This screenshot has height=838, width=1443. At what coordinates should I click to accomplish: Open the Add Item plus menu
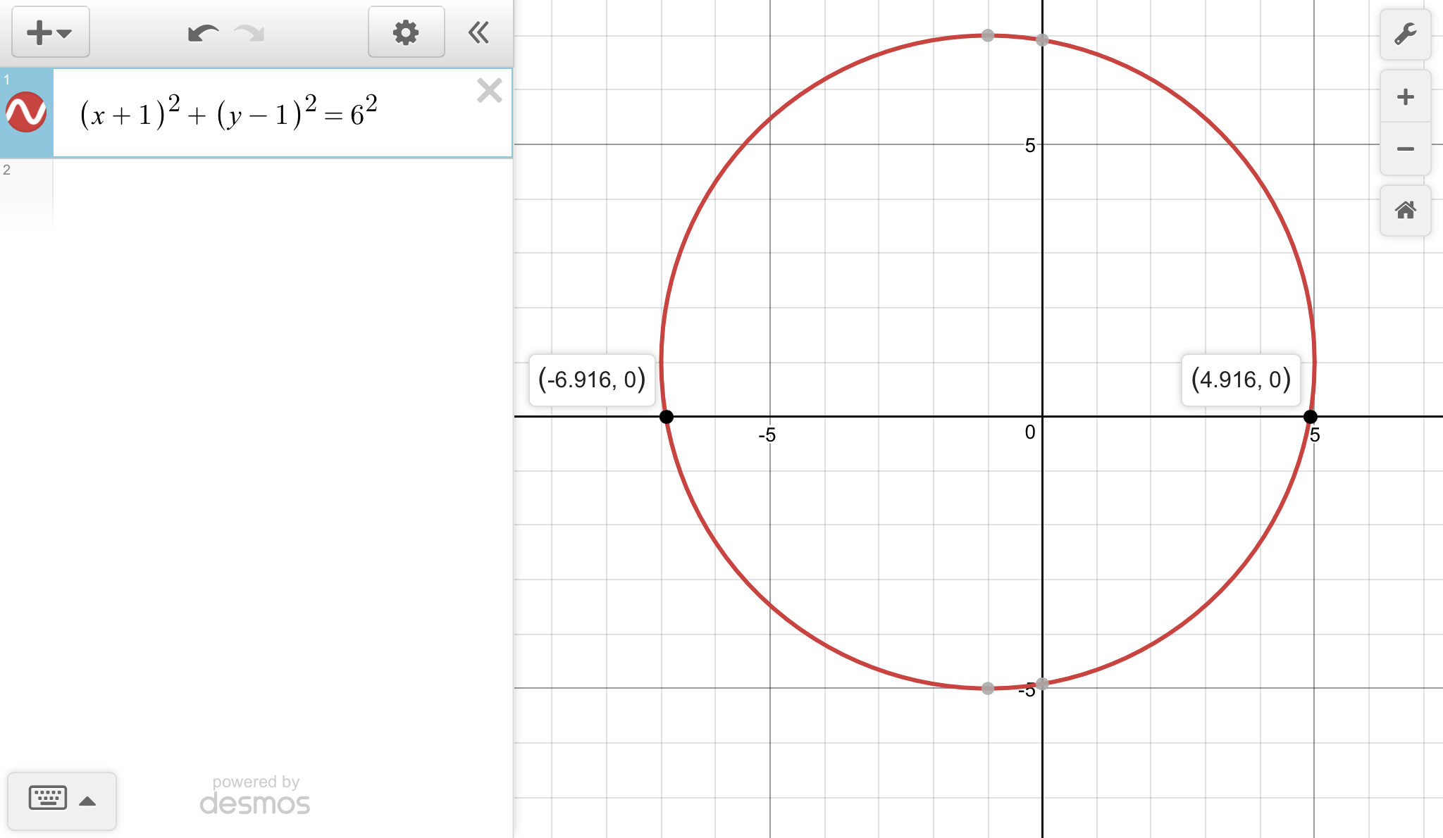49,32
